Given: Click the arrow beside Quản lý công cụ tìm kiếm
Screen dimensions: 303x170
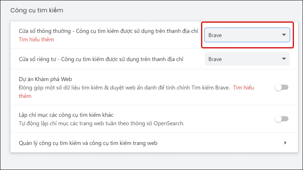Looking at the screenshot, I should tap(286, 143).
